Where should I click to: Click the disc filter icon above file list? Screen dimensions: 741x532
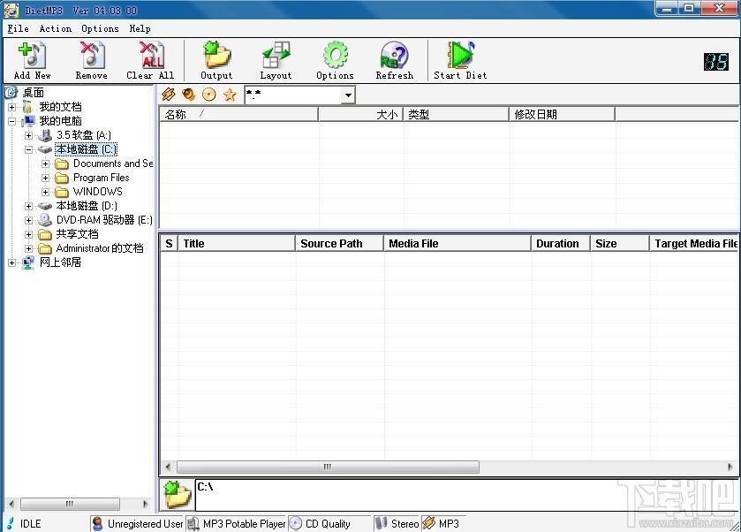(209, 95)
